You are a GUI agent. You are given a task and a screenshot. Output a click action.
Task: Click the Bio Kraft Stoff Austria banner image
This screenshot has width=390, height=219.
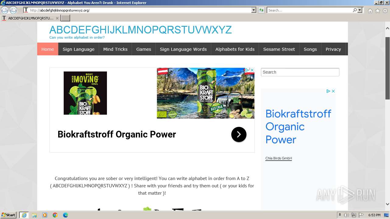[206, 93]
